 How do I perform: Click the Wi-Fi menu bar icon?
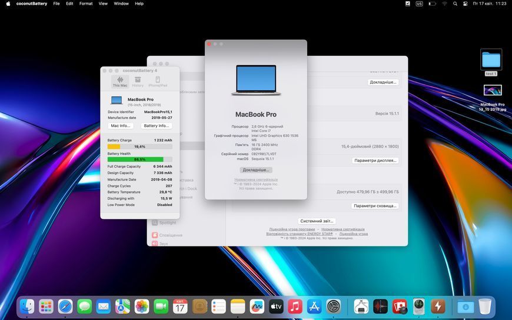click(x=444, y=4)
